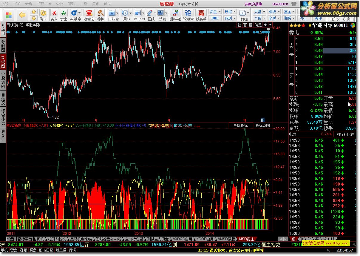Click the 财 marker on the K-line chart
Image resolution: width=360 pixels, height=256 pixels.
click(x=263, y=119)
